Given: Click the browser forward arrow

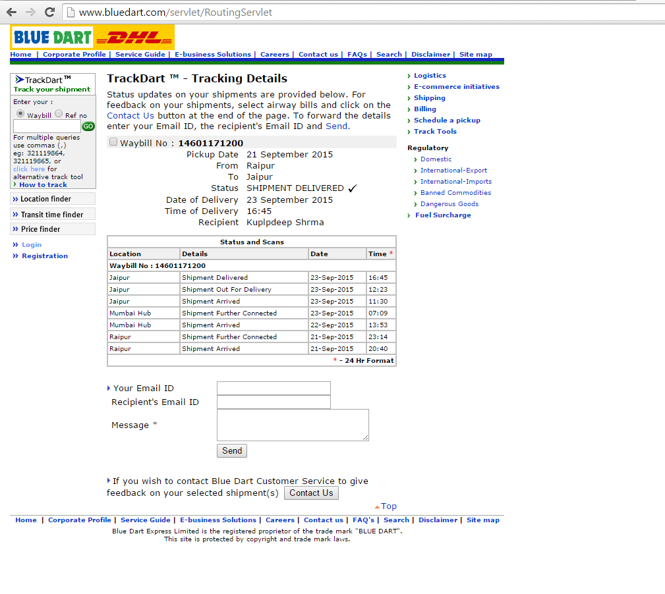Looking at the screenshot, I should (30, 13).
